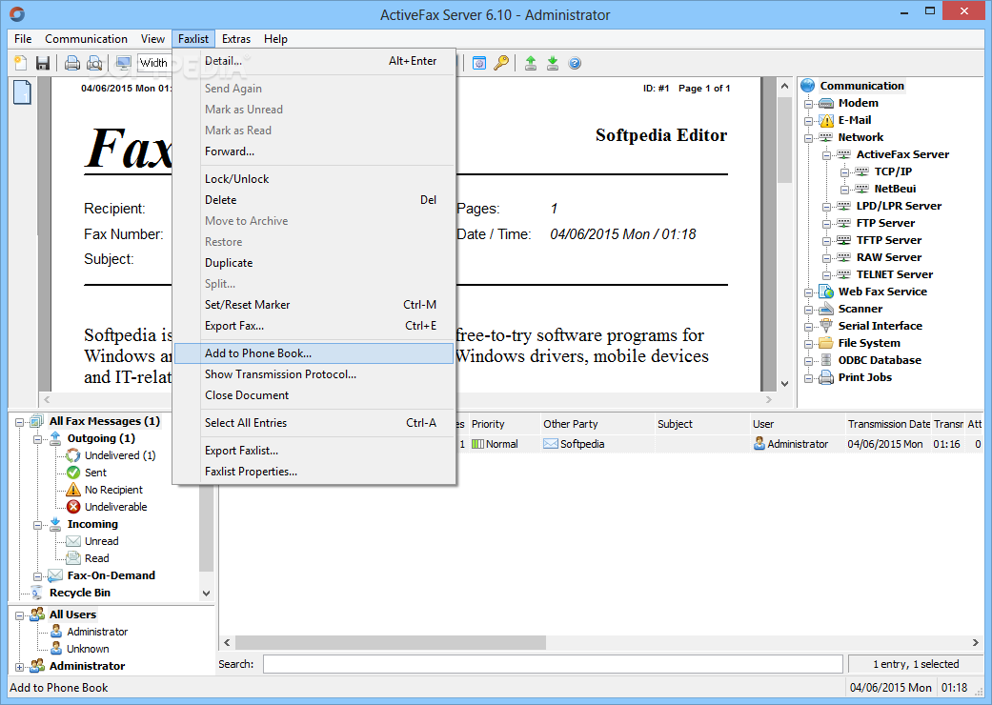Viewport: 992px width, 705px height.
Task: Click the Print toolbar icon
Action: (x=72, y=63)
